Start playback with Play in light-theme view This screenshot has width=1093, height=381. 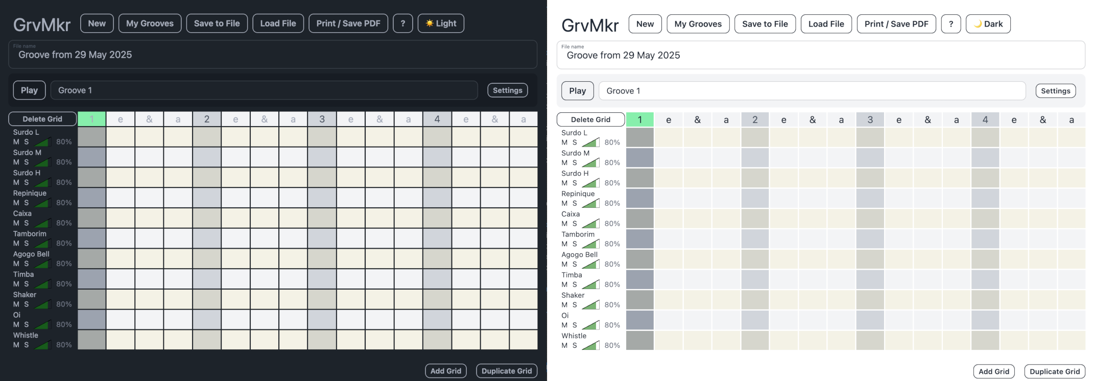tap(578, 91)
